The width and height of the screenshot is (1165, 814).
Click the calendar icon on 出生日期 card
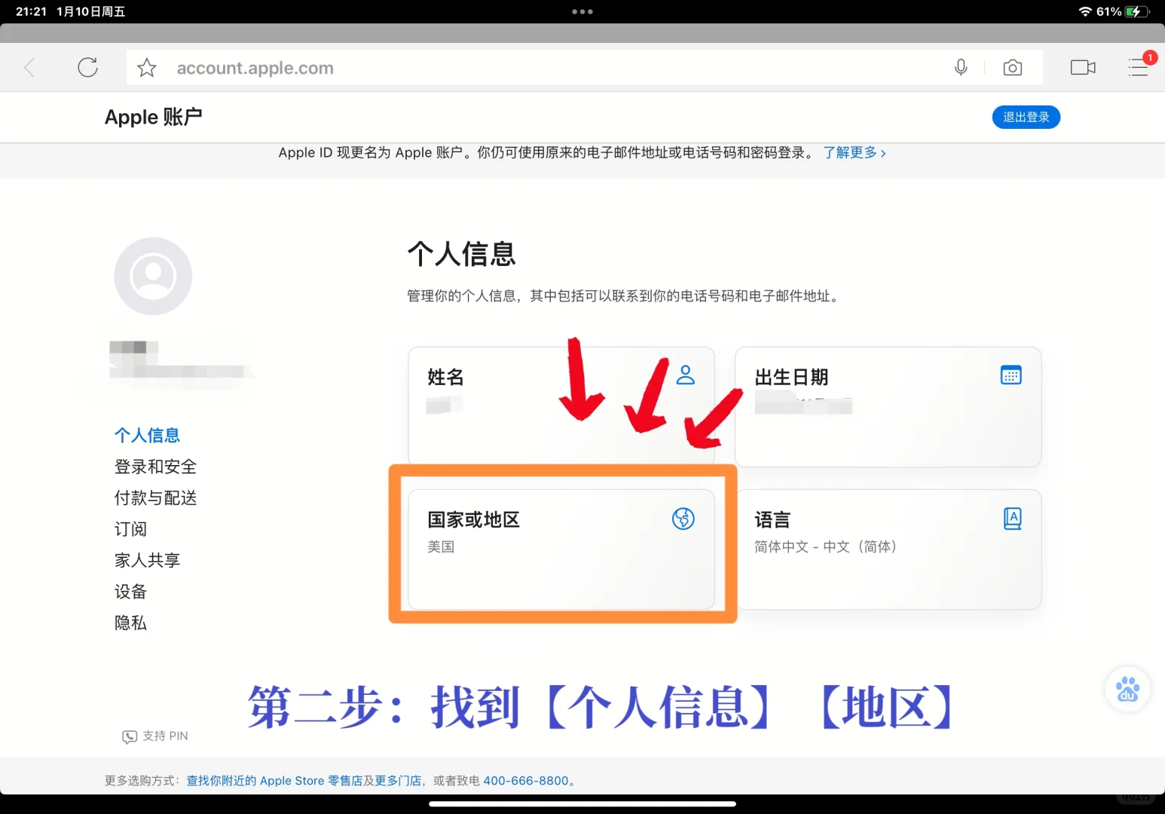coord(1011,375)
